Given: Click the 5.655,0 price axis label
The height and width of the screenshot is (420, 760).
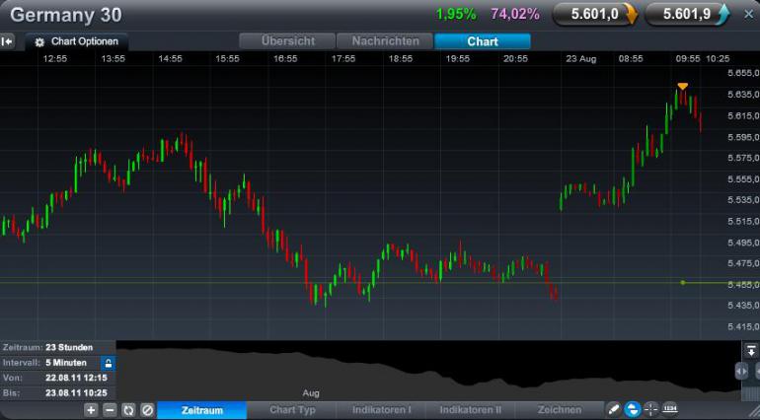Looking at the screenshot, I should coord(743,73).
